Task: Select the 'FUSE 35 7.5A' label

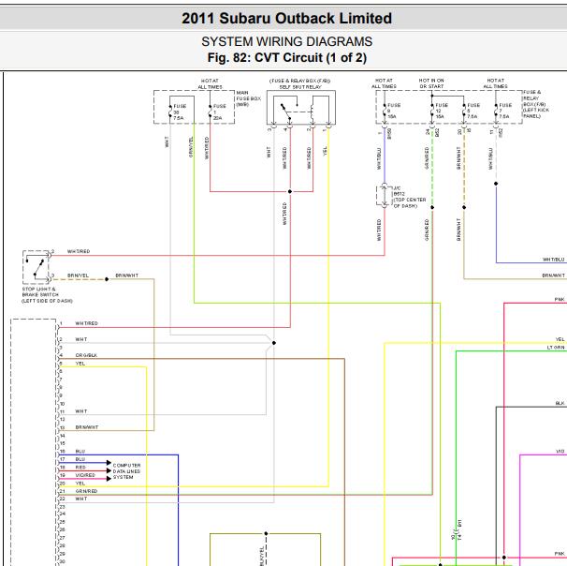Action: [180, 112]
